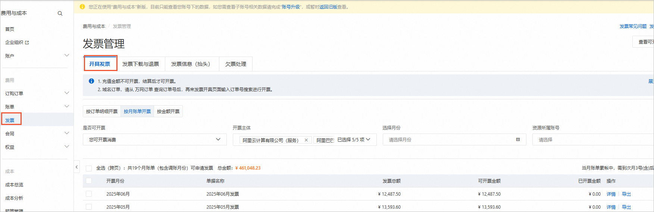The height and width of the screenshot is (212, 654).
Task: Select 按金额开票 mode
Action: 168,111
